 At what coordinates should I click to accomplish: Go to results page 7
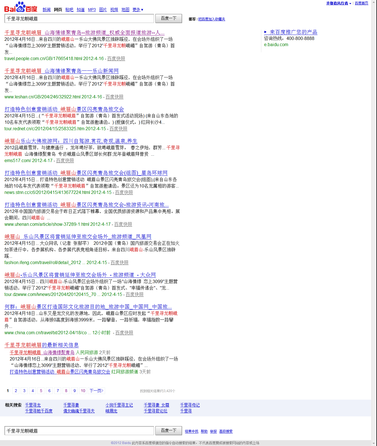coord(58,391)
